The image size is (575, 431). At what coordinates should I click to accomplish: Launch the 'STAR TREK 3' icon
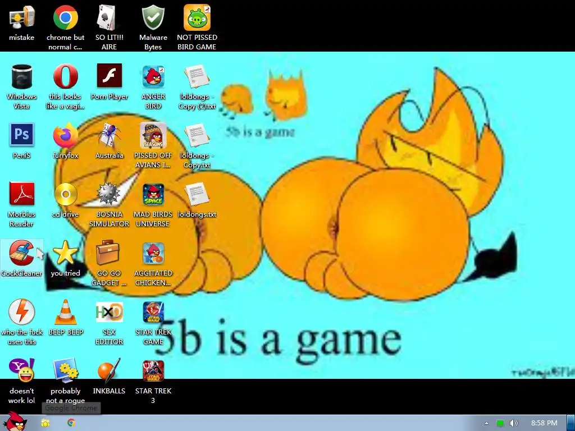153,371
